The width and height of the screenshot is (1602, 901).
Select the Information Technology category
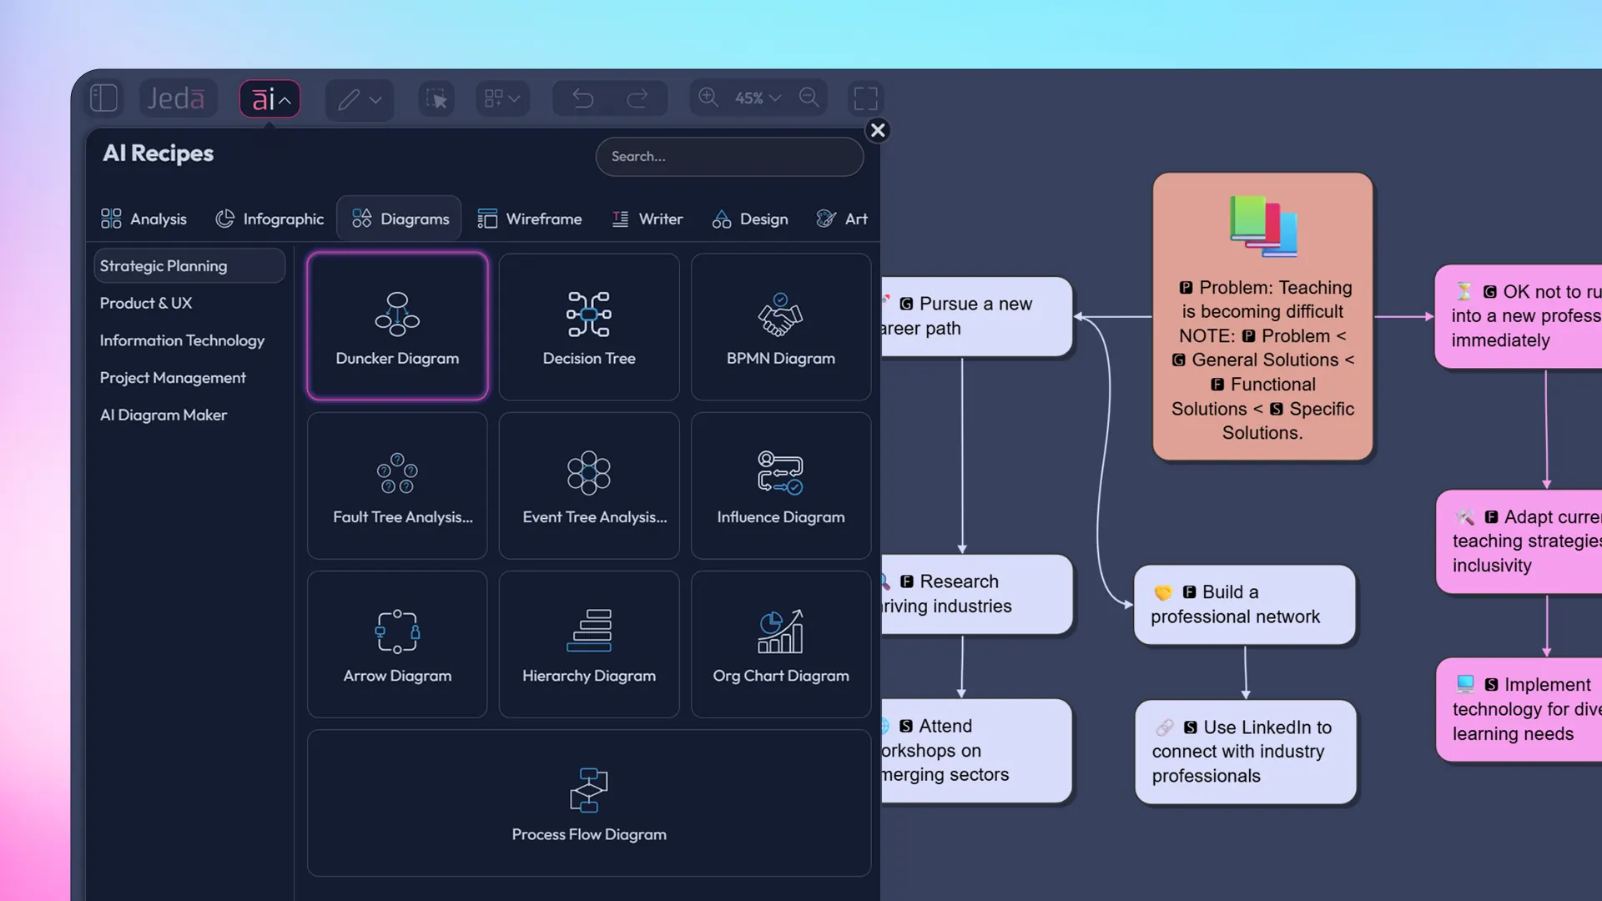(182, 340)
